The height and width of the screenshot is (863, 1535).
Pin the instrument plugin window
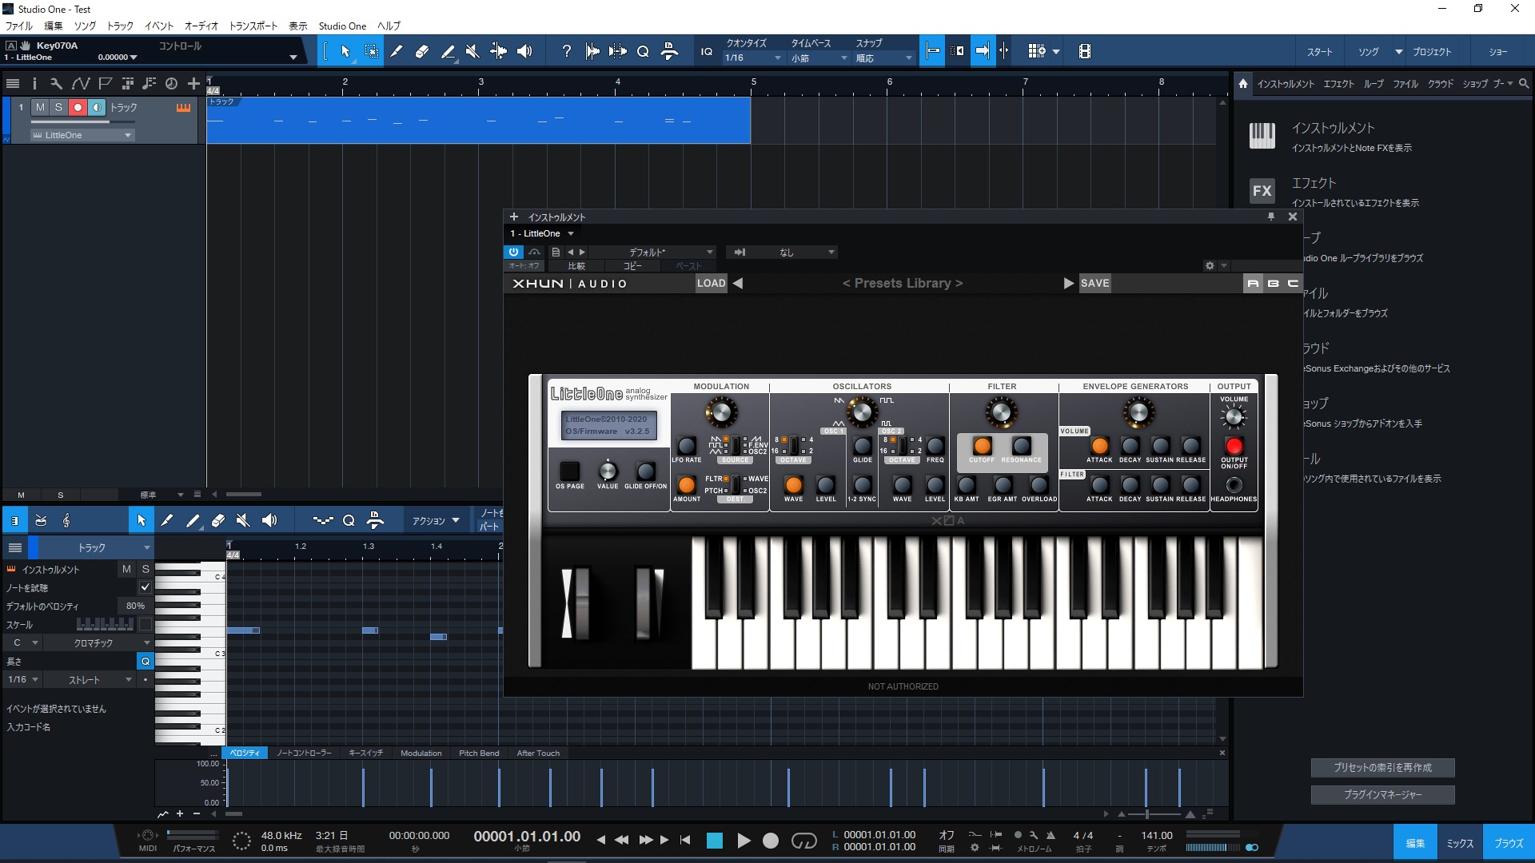(x=1271, y=217)
